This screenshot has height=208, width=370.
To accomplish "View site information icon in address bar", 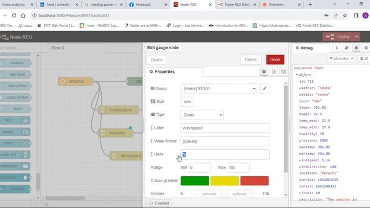I will click(35, 16).
